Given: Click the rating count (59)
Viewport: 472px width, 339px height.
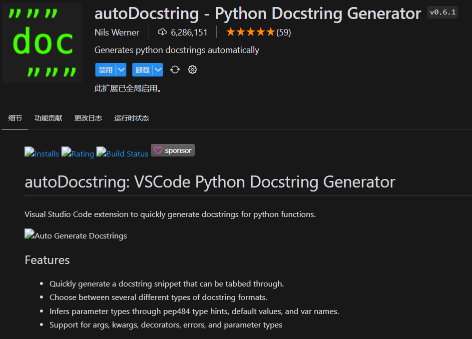Looking at the screenshot, I should click(x=284, y=32).
